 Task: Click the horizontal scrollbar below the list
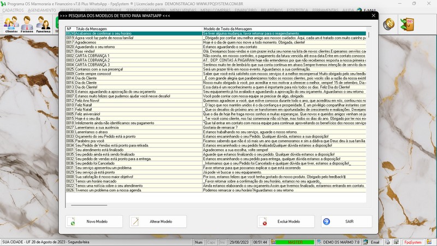pyautogui.click(x=89, y=205)
